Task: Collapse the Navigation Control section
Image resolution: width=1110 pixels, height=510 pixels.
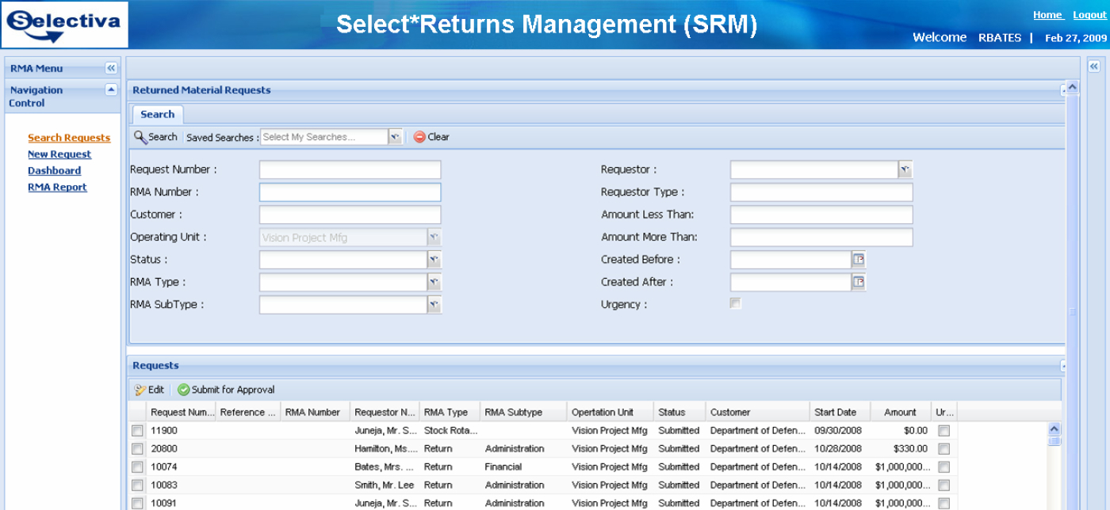Action: pyautogui.click(x=111, y=90)
